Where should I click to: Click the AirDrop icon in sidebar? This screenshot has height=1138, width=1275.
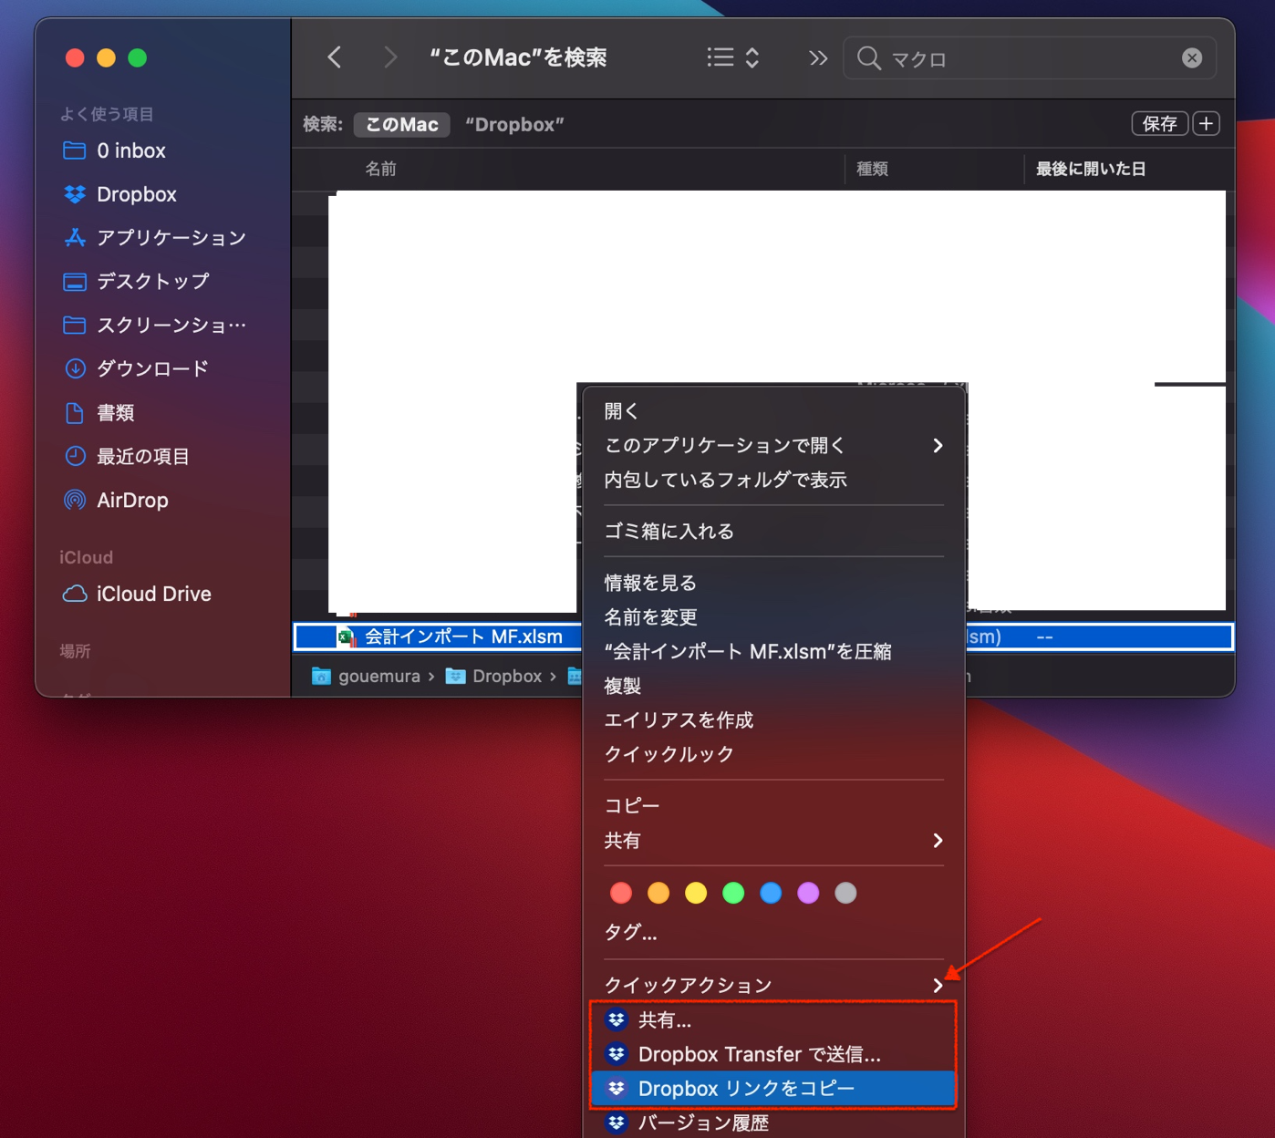click(75, 500)
